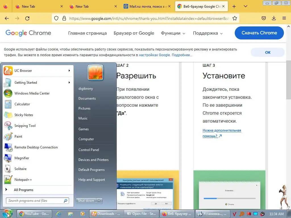Click Скачать Chrome button

(x=259, y=33)
